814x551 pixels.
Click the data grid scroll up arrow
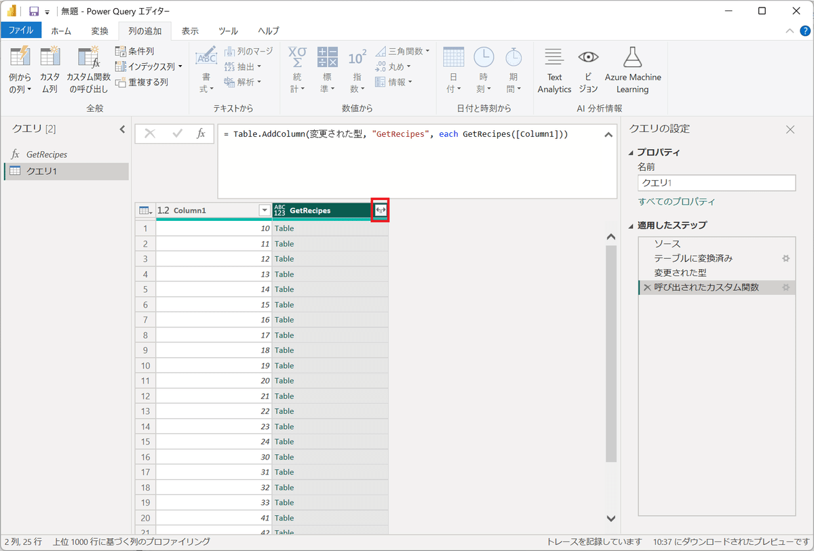point(610,237)
